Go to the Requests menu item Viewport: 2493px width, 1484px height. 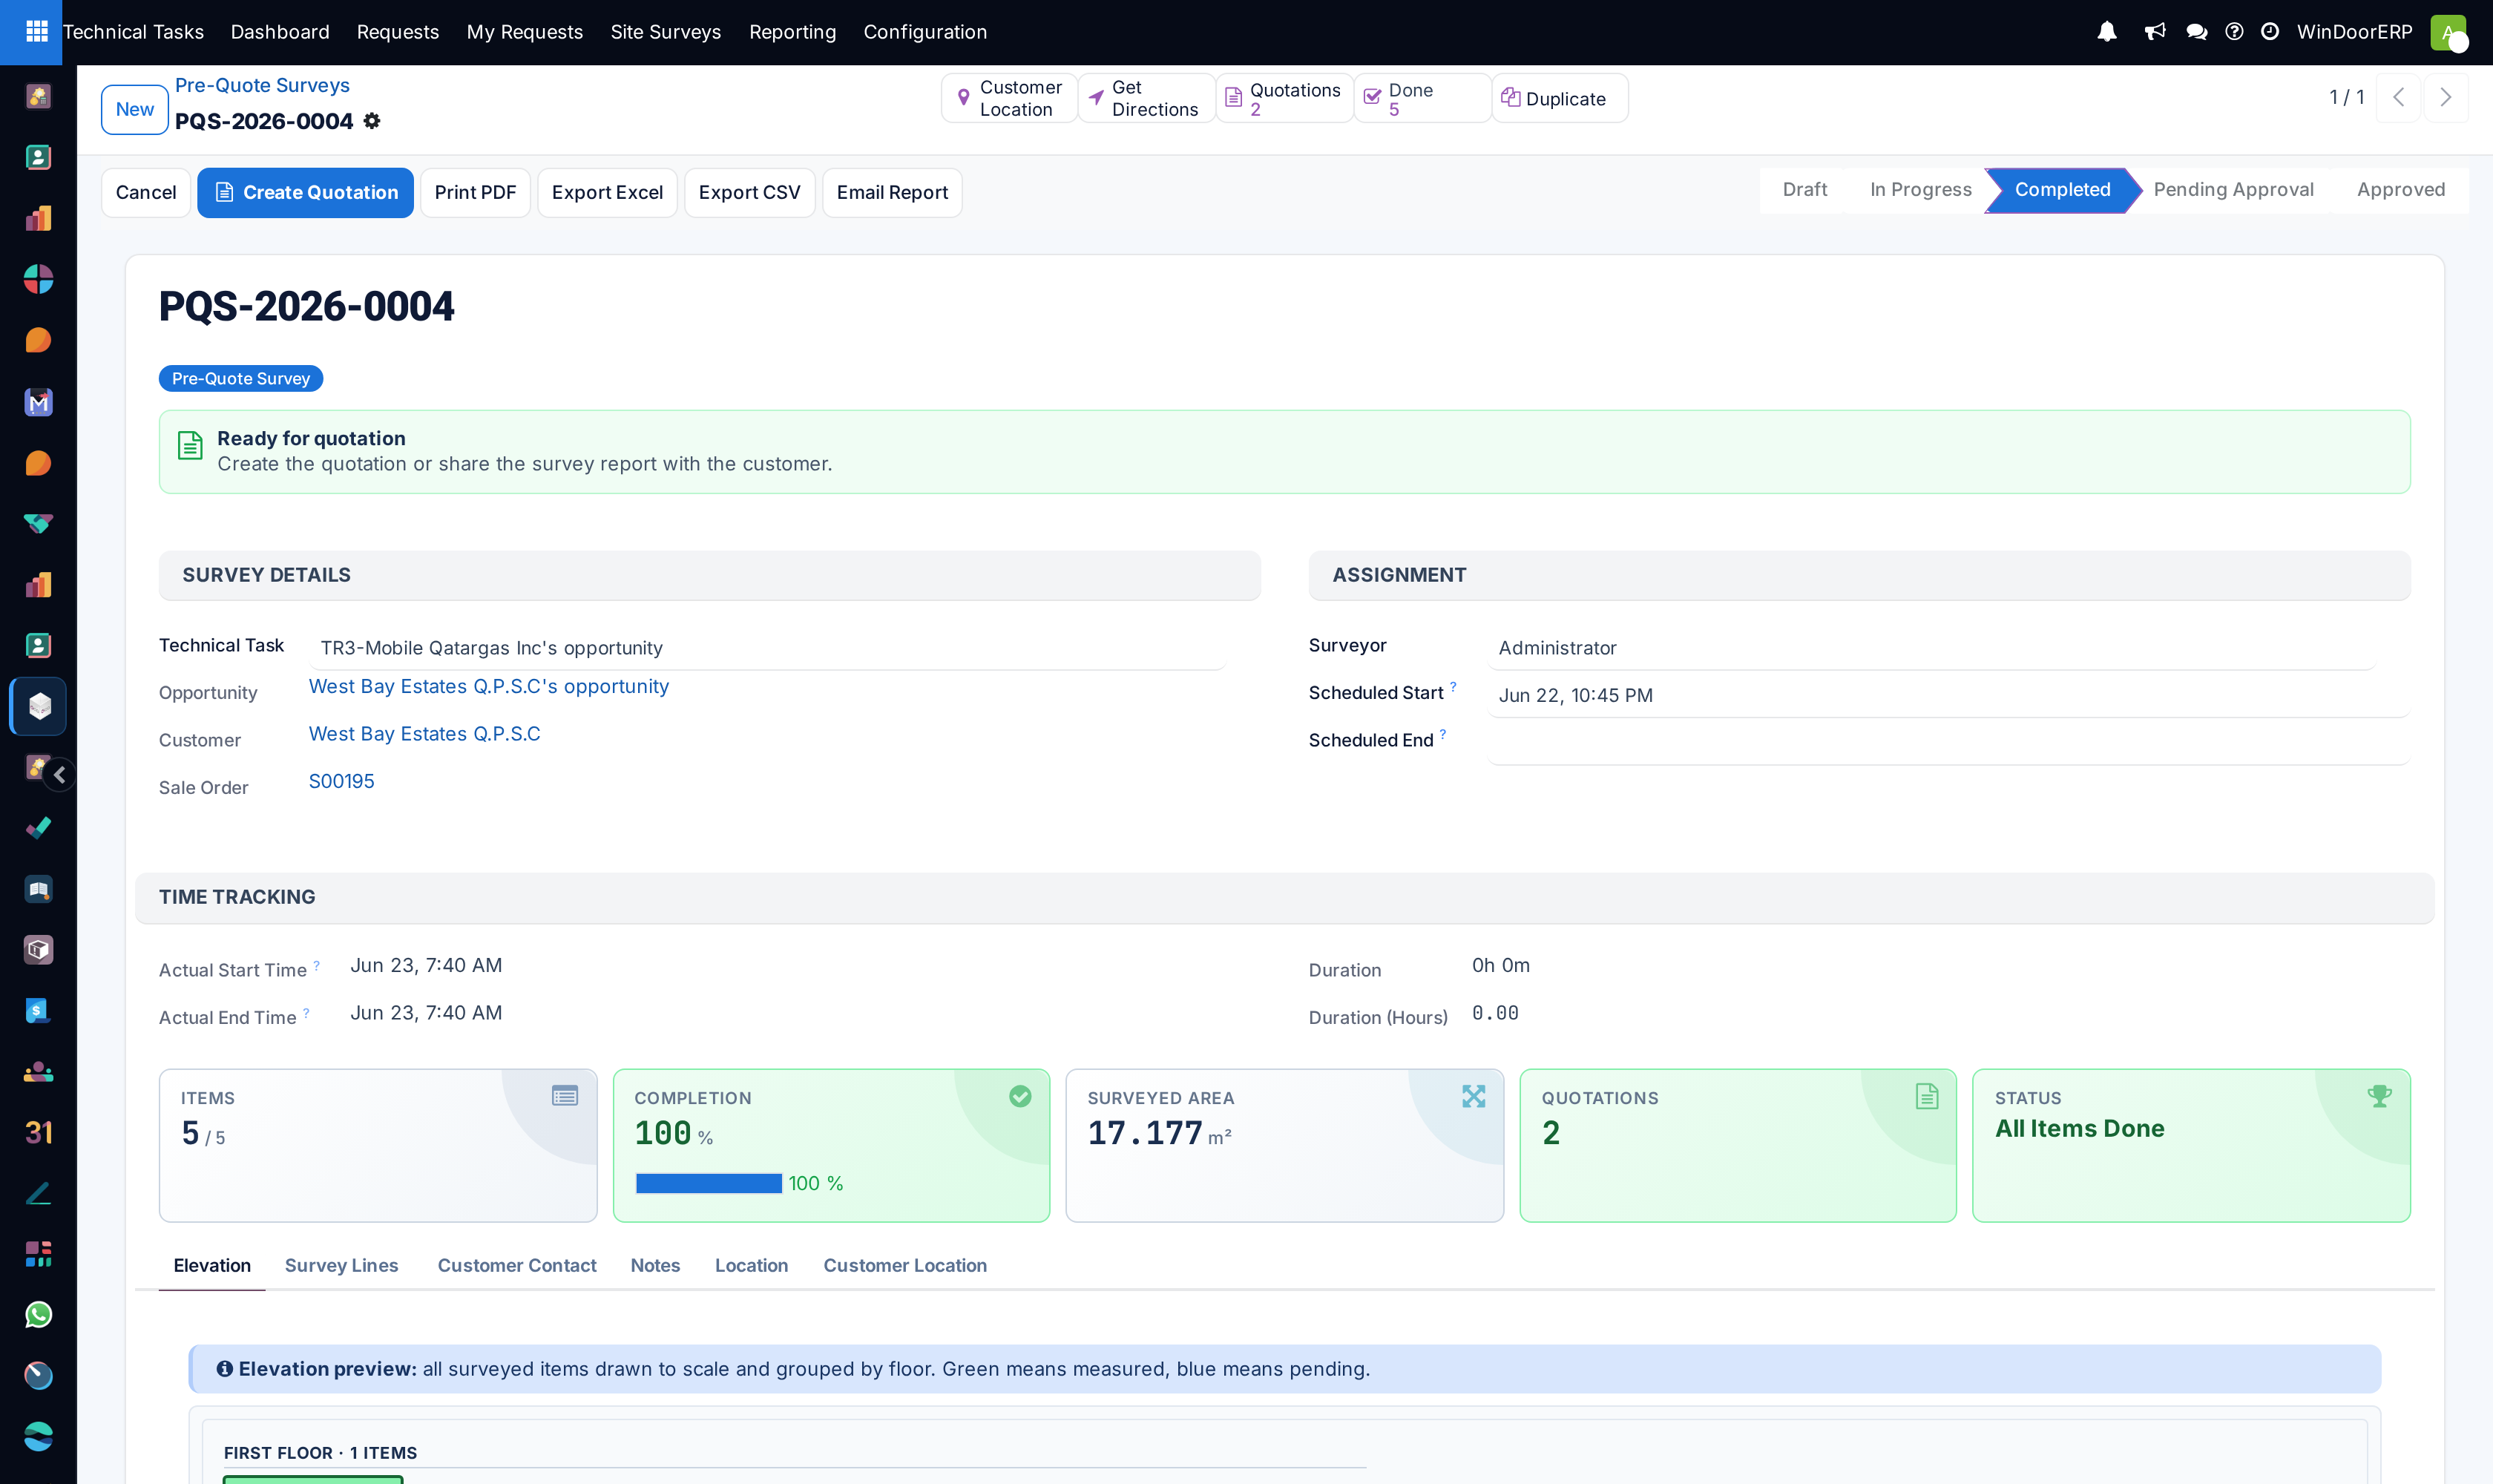pos(398,32)
